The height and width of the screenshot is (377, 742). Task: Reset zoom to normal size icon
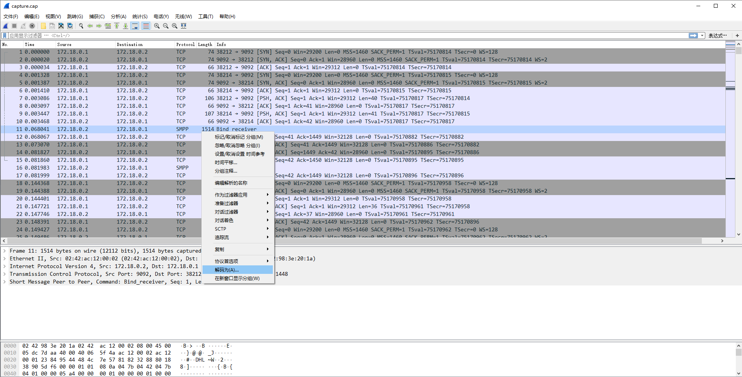(x=175, y=26)
